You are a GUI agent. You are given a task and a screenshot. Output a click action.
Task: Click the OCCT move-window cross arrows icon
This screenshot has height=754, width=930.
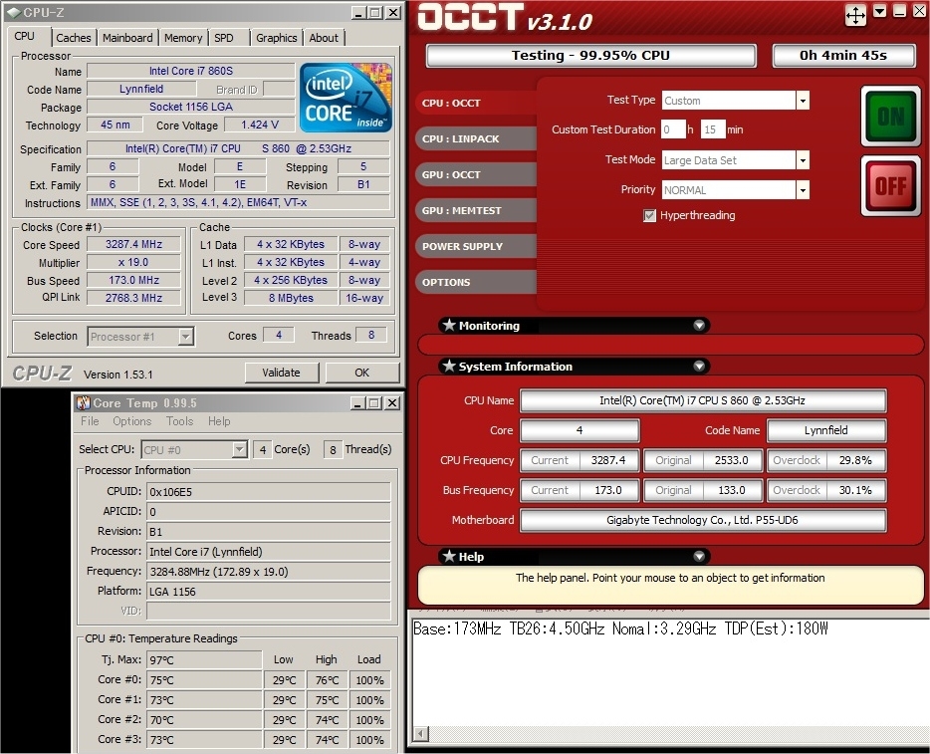tap(855, 15)
